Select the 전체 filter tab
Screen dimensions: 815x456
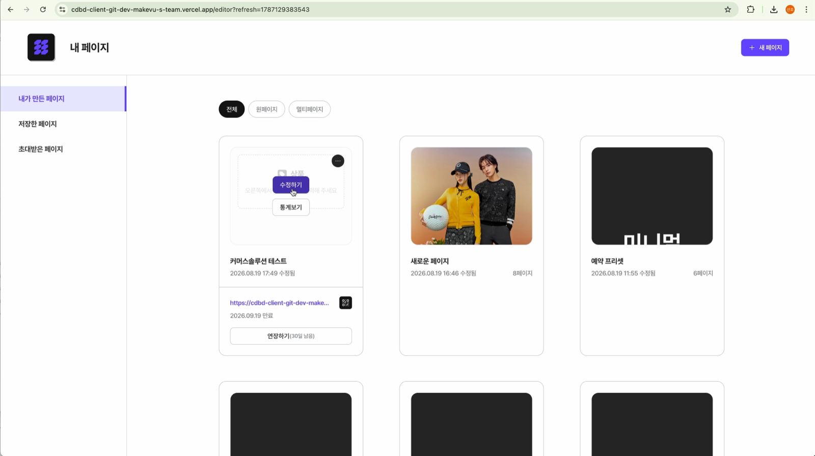click(x=232, y=109)
